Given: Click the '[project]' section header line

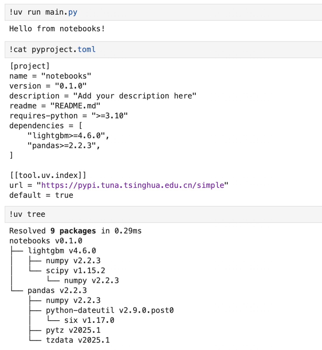Looking at the screenshot, I should [30, 66].
